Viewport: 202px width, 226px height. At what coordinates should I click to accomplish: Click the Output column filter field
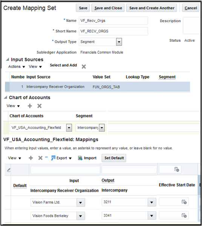[129, 170]
